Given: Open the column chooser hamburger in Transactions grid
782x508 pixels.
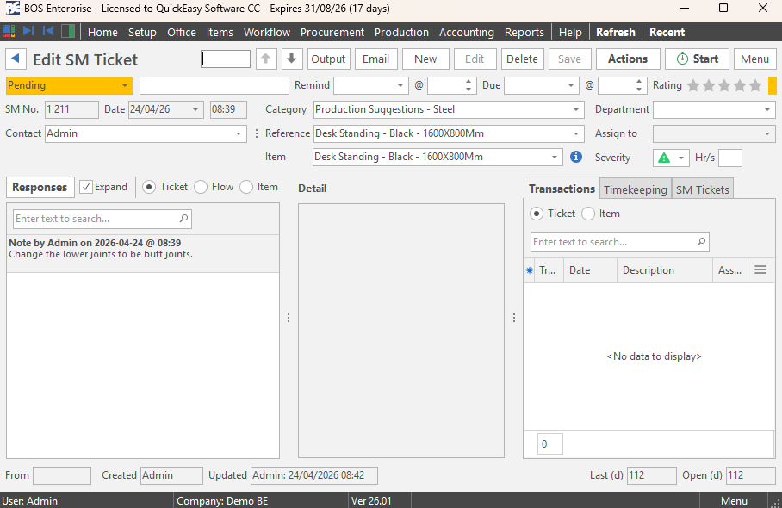Looking at the screenshot, I should click(760, 269).
